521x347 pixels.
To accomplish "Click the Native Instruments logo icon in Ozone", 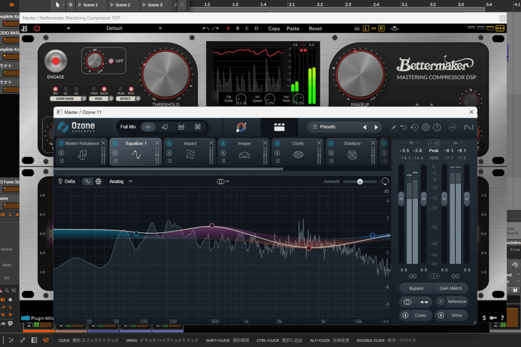I will [468, 127].
